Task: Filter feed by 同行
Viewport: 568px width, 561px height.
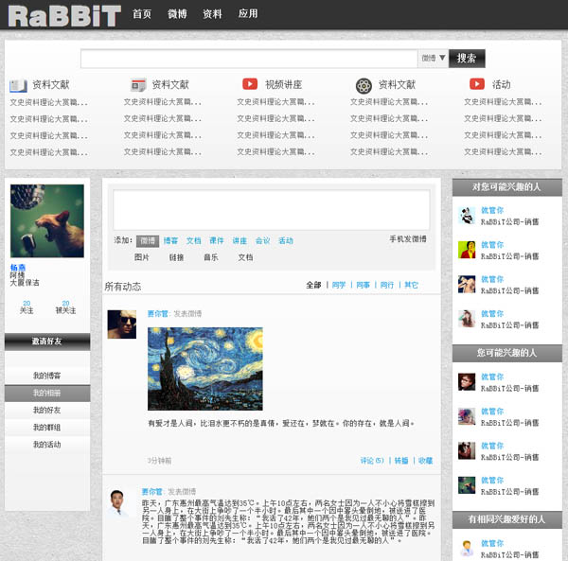Action: pos(387,285)
